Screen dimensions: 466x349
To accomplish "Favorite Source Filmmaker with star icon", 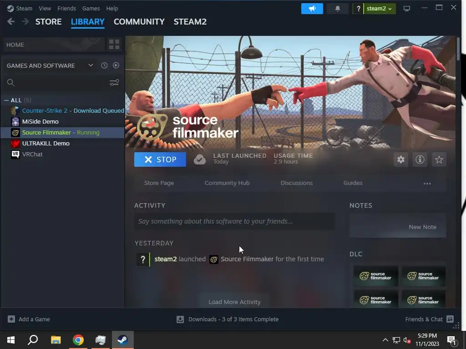I will pyautogui.click(x=439, y=160).
